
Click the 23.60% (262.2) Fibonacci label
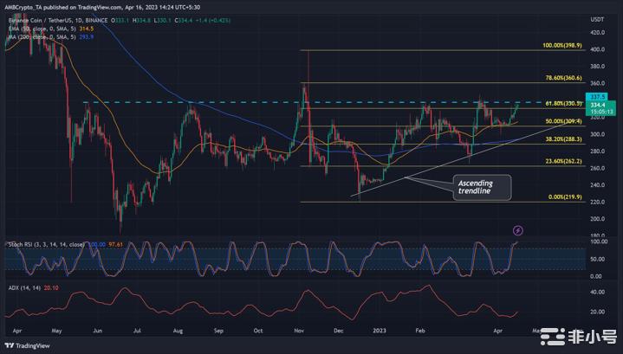[x=564, y=161]
